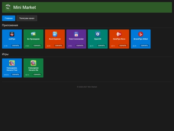The width and height of the screenshot is (174, 131).
Task: Download Total Commander via its СКАЧАТЬ button
Action: click(x=80, y=46)
